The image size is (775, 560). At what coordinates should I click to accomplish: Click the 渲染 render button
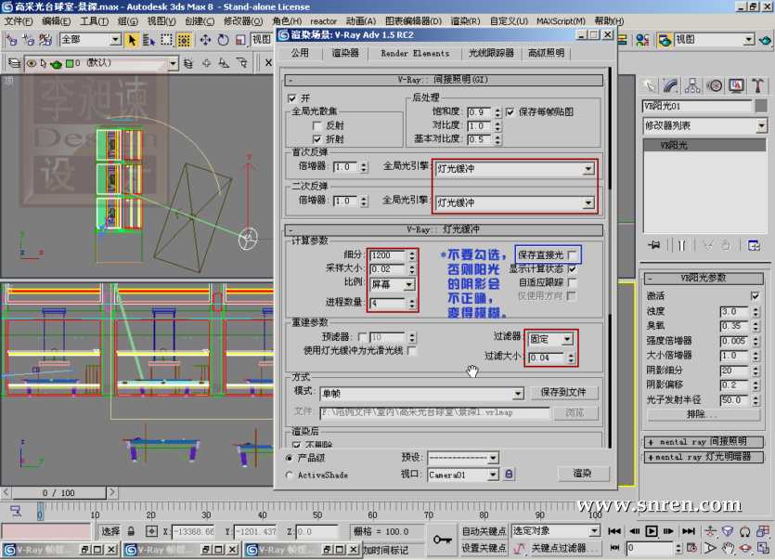point(582,474)
